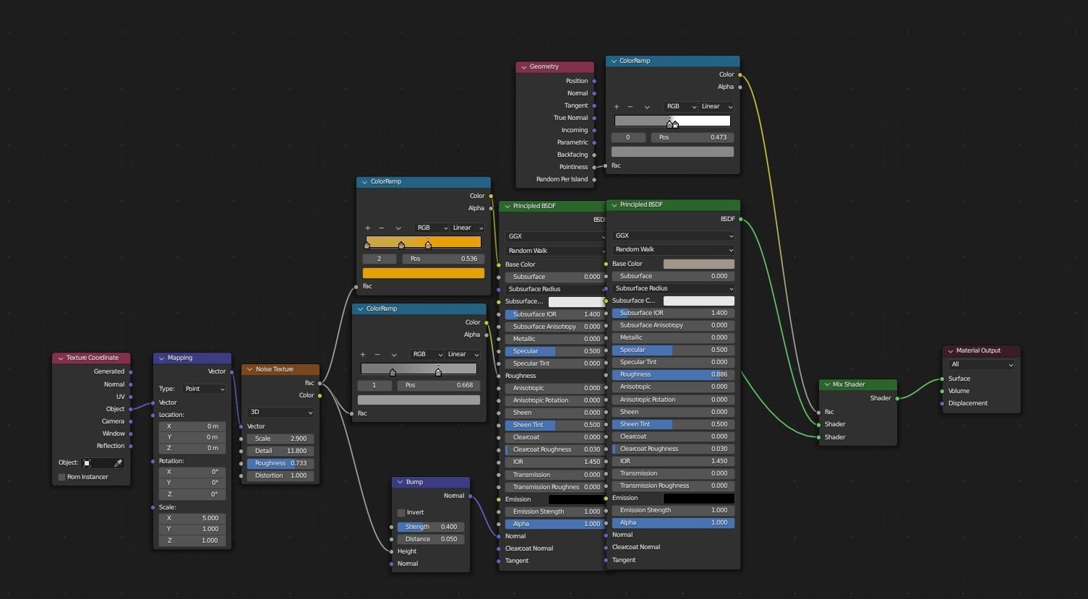This screenshot has height=599, width=1088.
Task: Click the stop index field showing 2
Action: click(x=379, y=259)
